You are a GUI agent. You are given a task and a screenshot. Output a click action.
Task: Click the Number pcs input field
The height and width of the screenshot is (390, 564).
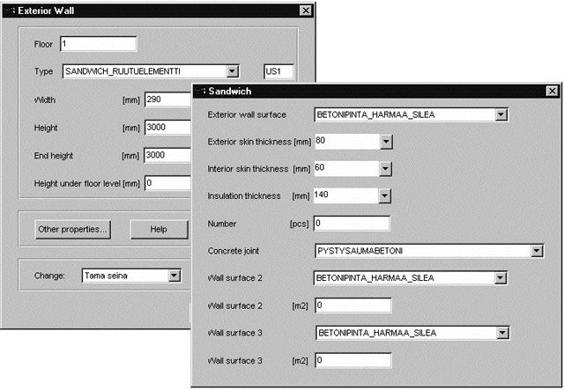pos(352,223)
